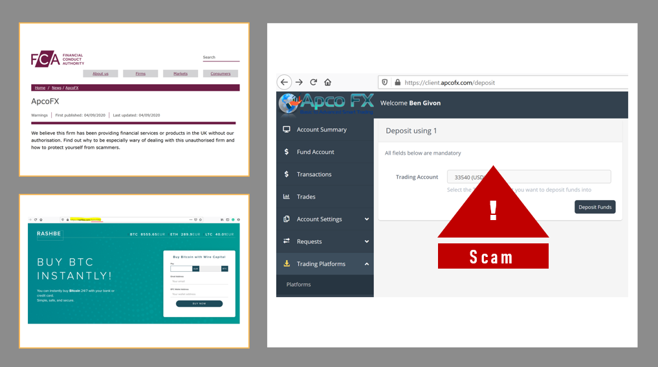Click the ApcoFX heading on FCA page

point(45,101)
